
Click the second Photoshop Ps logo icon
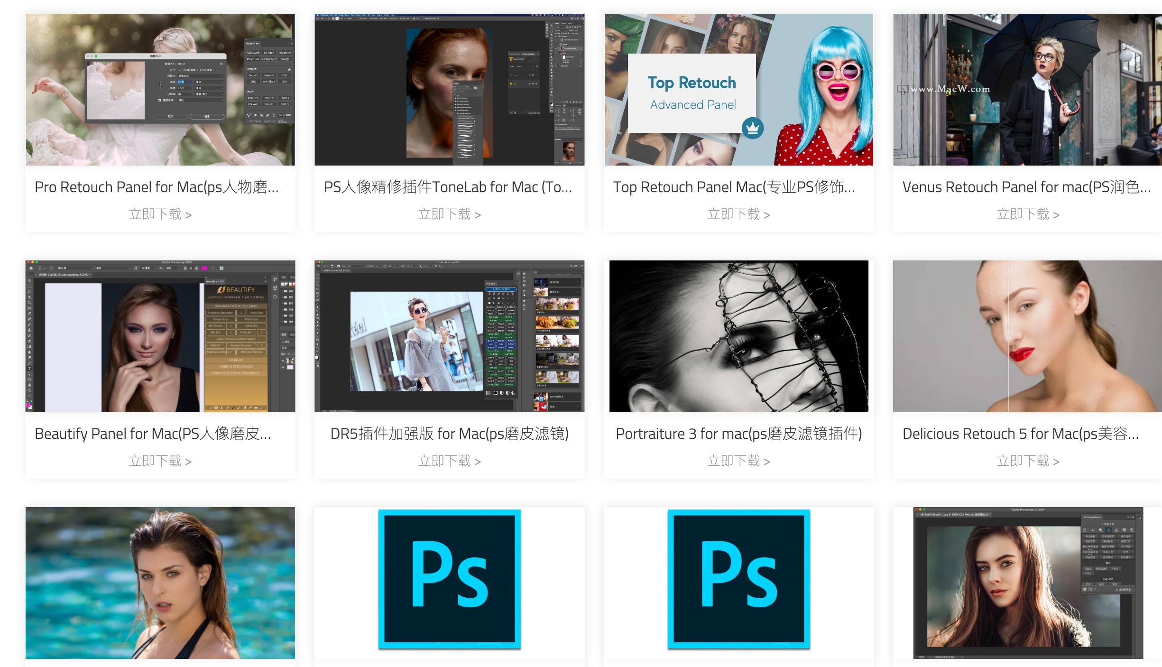click(x=738, y=579)
